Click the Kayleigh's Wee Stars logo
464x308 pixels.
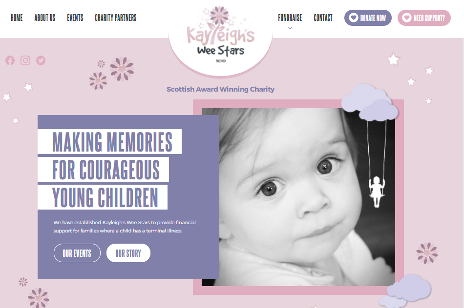coord(220,35)
